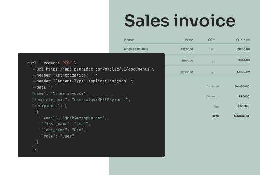Click the $850.00 price cell

188,60
